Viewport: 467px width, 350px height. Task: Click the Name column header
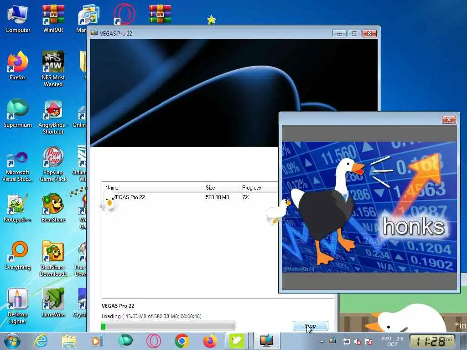pos(112,187)
